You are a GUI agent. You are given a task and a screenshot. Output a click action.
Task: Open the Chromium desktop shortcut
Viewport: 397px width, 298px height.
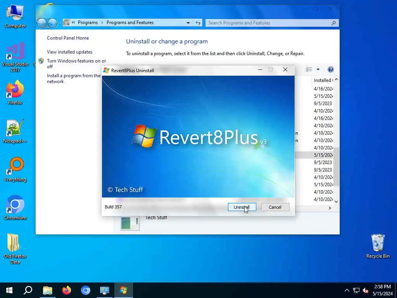[15, 208]
